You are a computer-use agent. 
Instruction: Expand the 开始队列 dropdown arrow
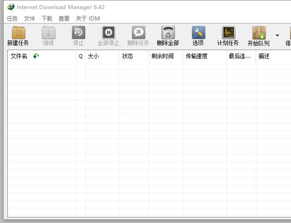(278, 35)
